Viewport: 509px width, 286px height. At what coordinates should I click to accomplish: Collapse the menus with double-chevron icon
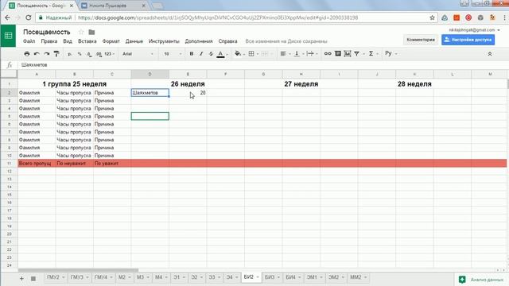tap(490, 54)
